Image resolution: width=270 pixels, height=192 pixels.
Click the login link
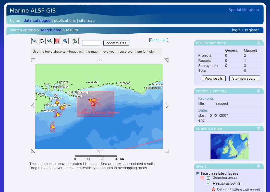pos(236,30)
